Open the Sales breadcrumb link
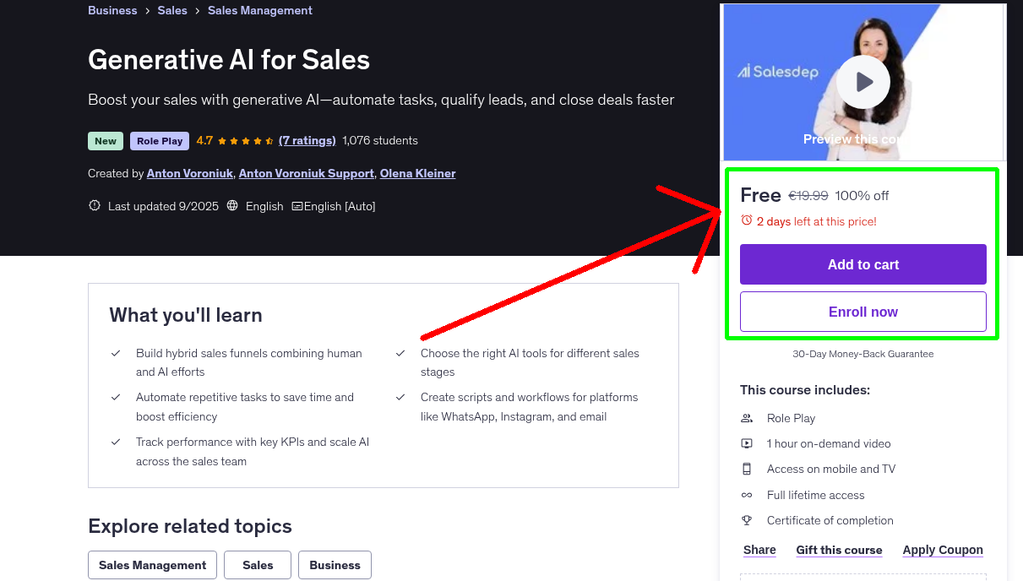Image resolution: width=1023 pixels, height=581 pixels. 172,10
